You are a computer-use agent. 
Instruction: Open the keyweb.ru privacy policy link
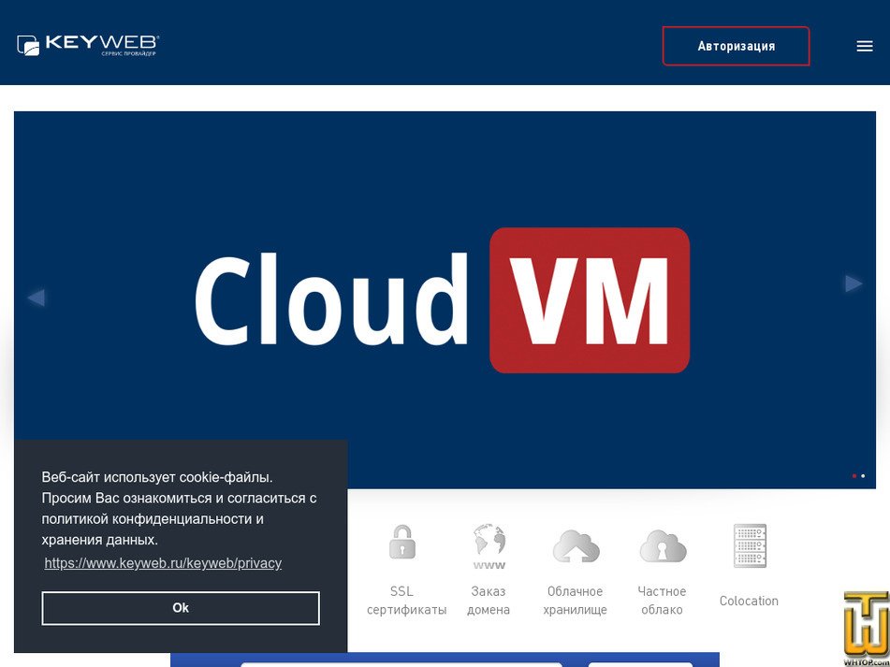coord(163,563)
